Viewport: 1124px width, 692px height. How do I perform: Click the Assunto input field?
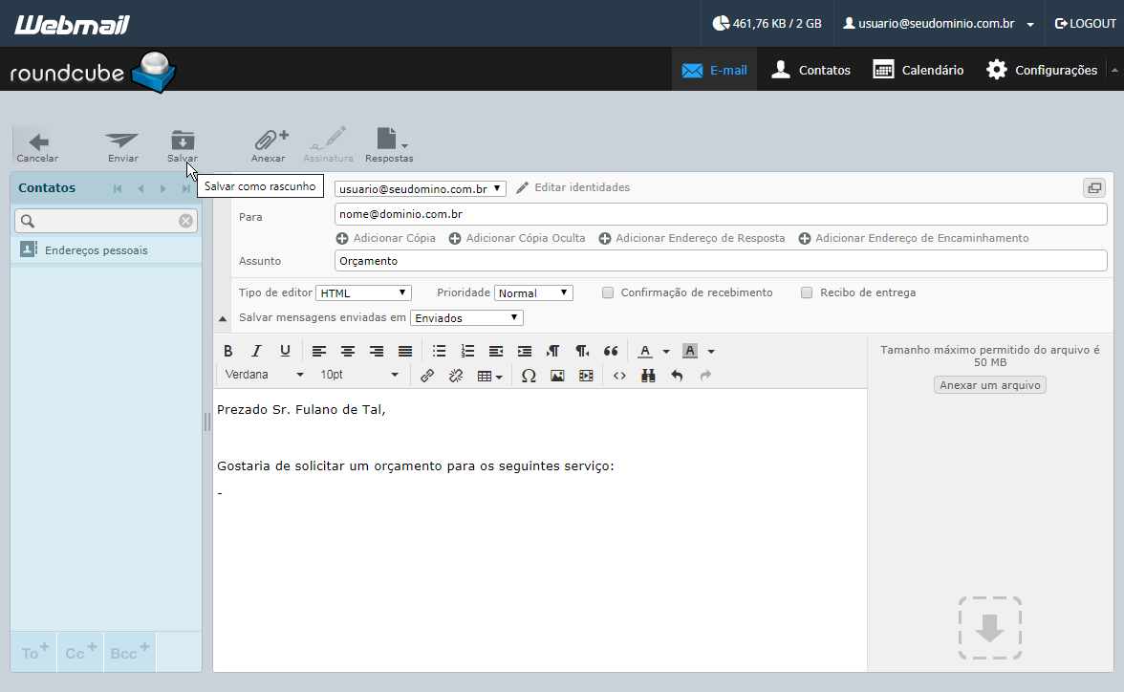(x=721, y=261)
